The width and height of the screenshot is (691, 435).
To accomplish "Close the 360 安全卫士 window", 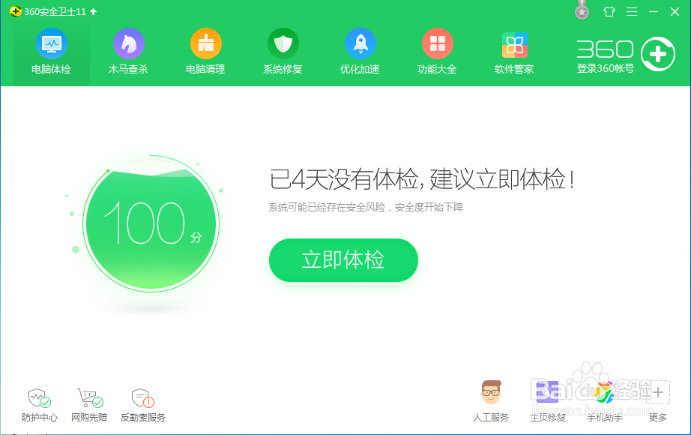I will [x=675, y=11].
